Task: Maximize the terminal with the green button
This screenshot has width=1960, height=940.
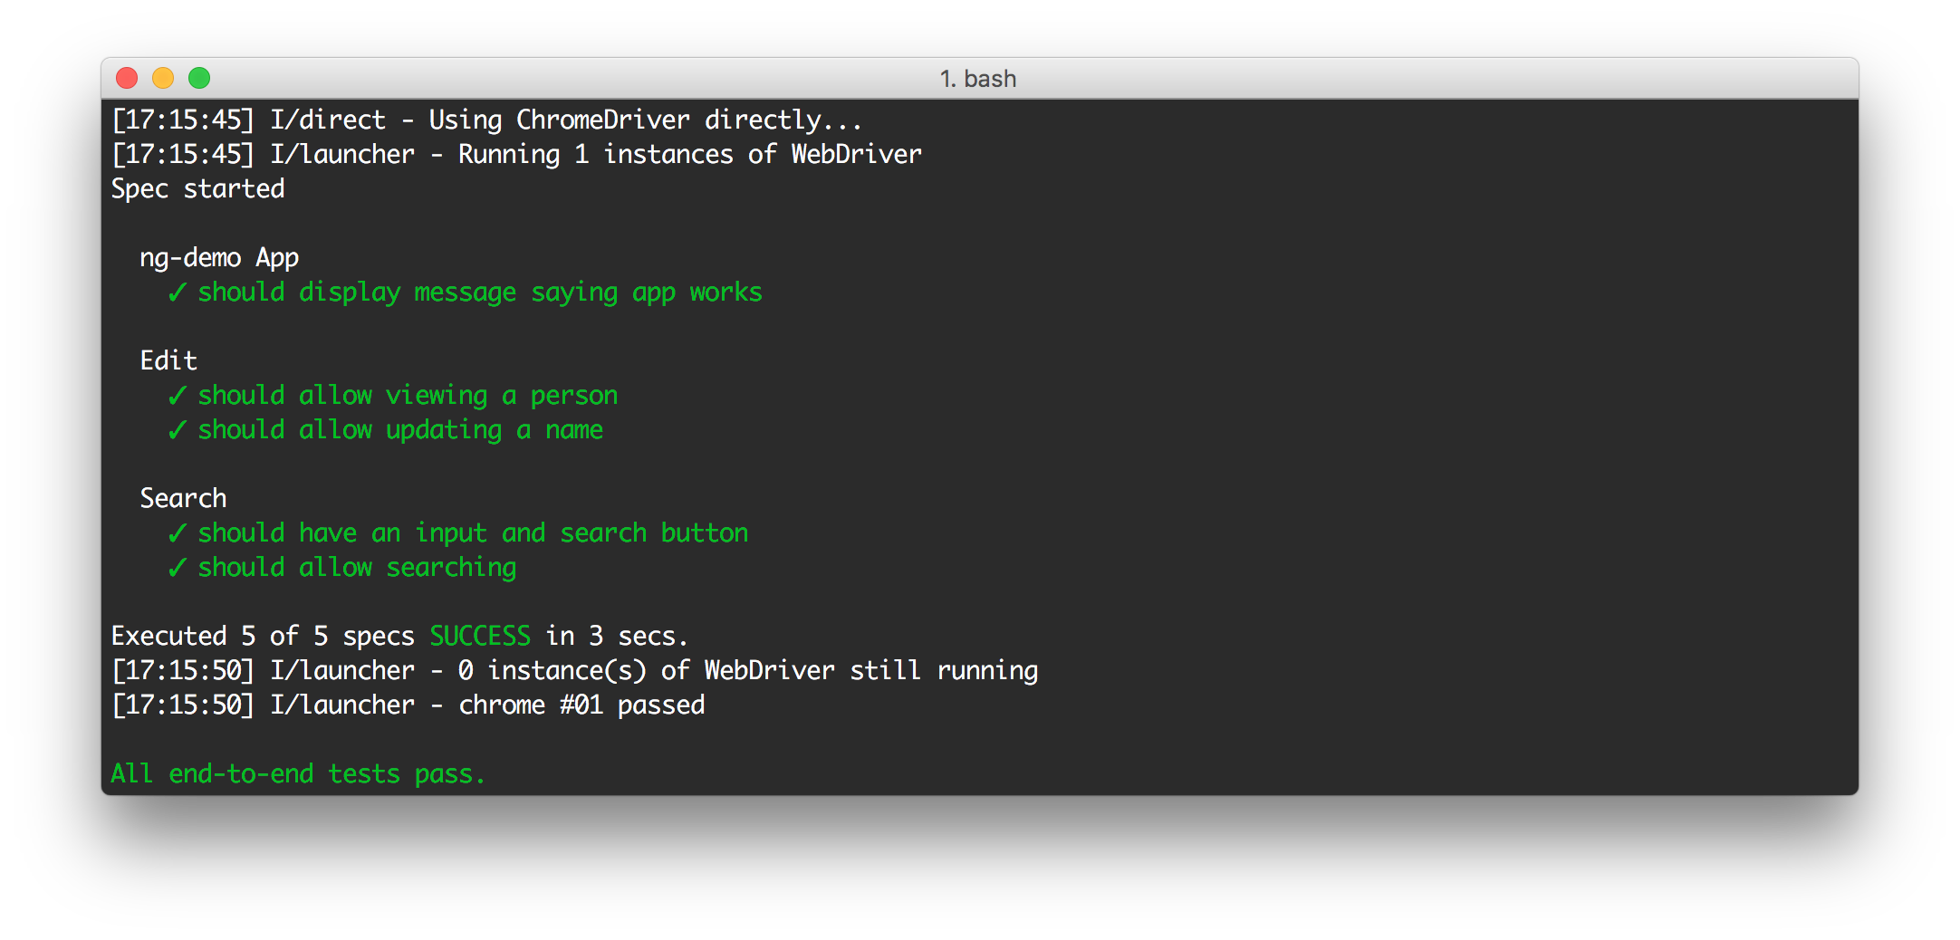Action: pos(199,79)
